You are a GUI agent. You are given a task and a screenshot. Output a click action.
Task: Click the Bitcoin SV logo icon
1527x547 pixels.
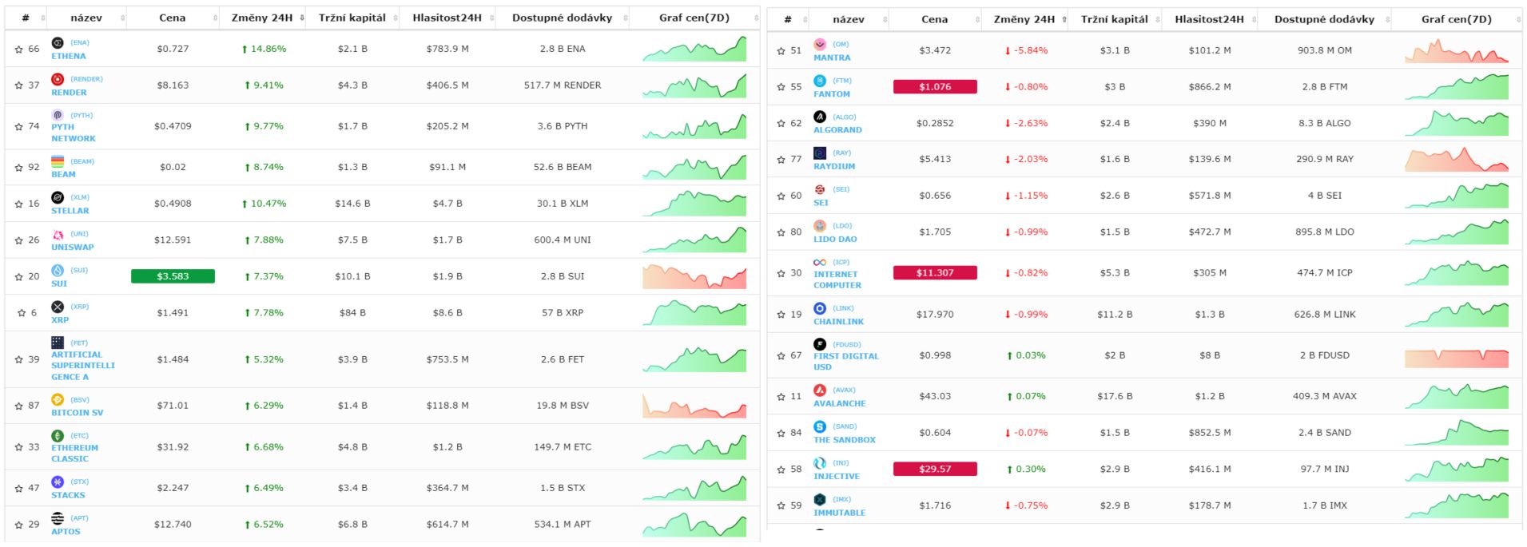tap(58, 399)
